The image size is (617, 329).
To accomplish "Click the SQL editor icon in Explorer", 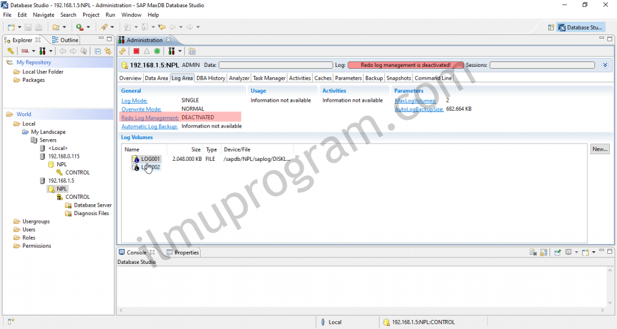I will point(25,51).
